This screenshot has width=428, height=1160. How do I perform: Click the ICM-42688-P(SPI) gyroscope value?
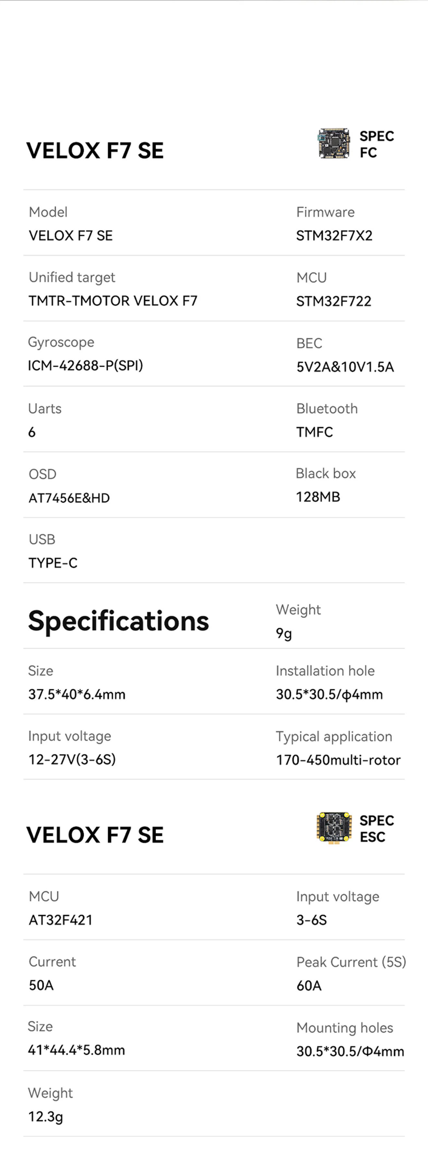coord(85,365)
